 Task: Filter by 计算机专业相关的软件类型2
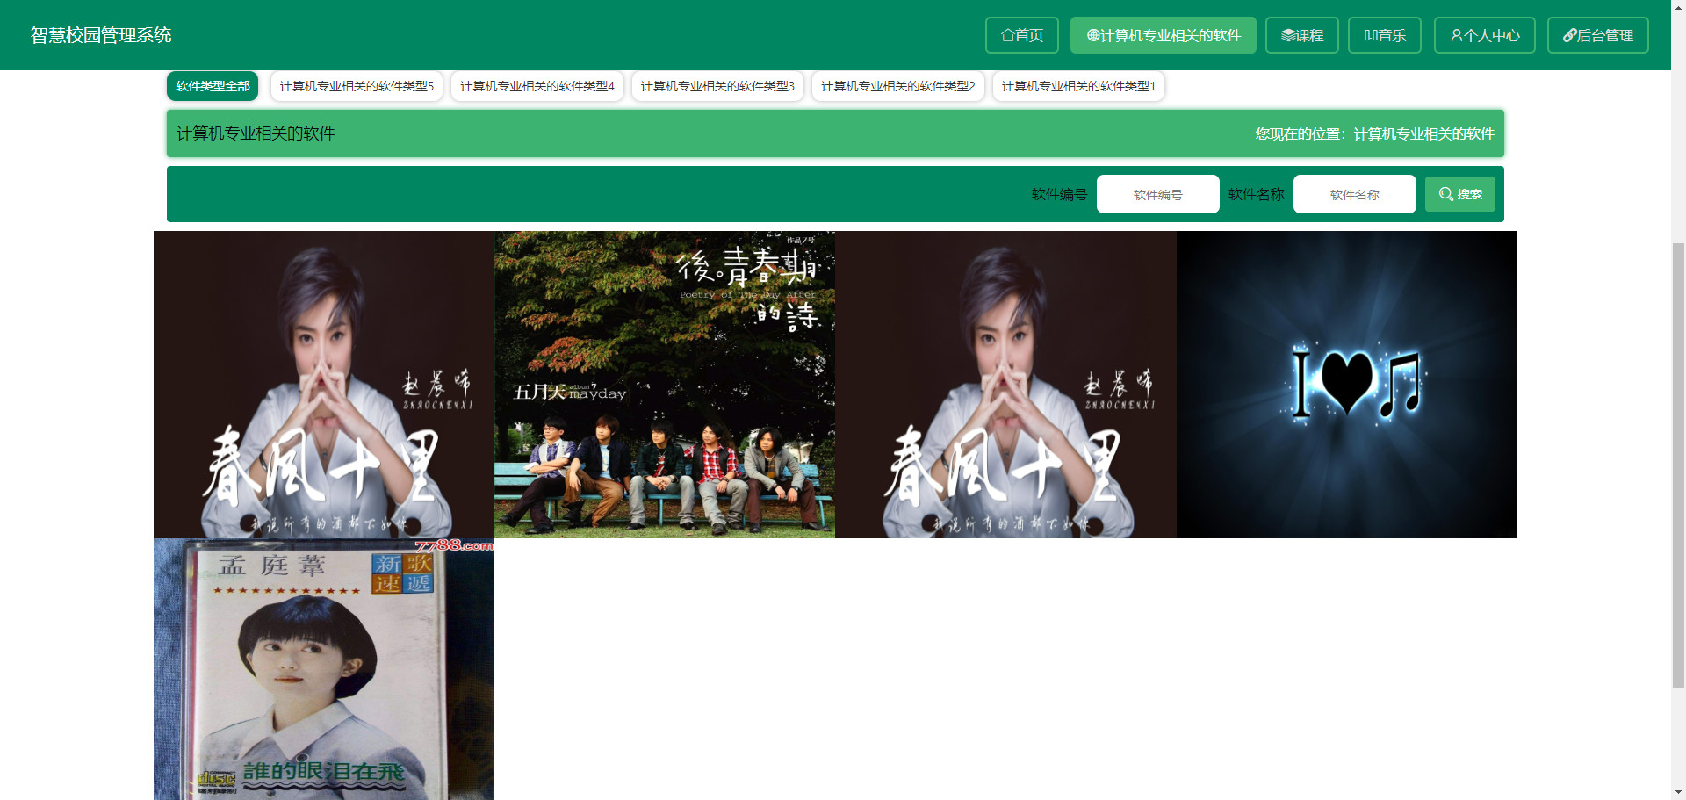[x=898, y=86]
